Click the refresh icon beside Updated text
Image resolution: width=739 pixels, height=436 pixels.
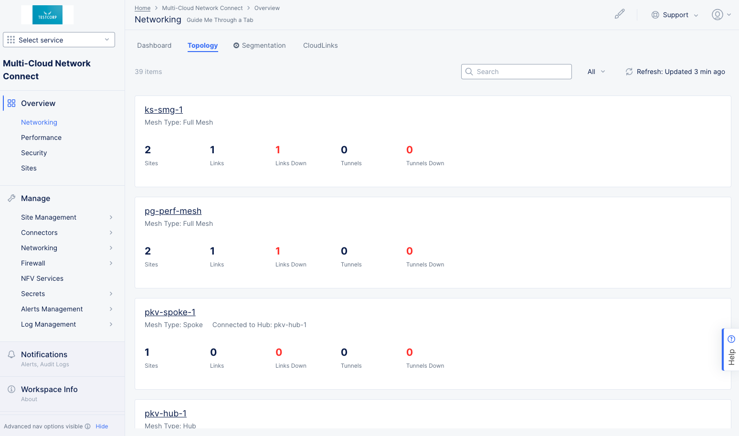pos(629,72)
